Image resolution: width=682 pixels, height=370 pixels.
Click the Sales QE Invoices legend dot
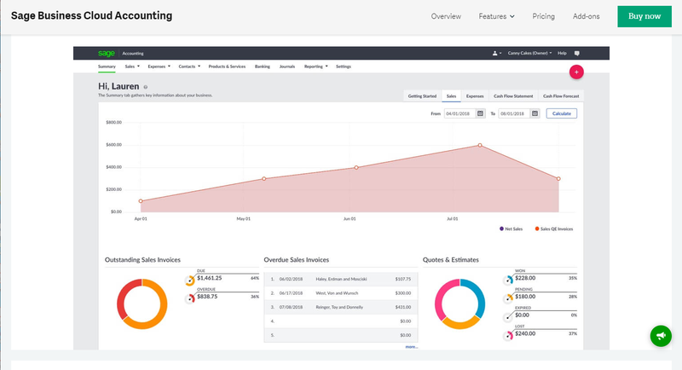coord(537,228)
